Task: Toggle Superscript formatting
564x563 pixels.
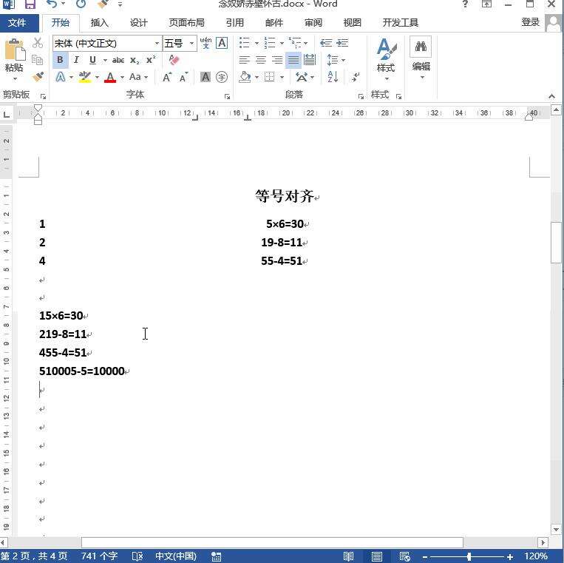Action: coord(151,59)
